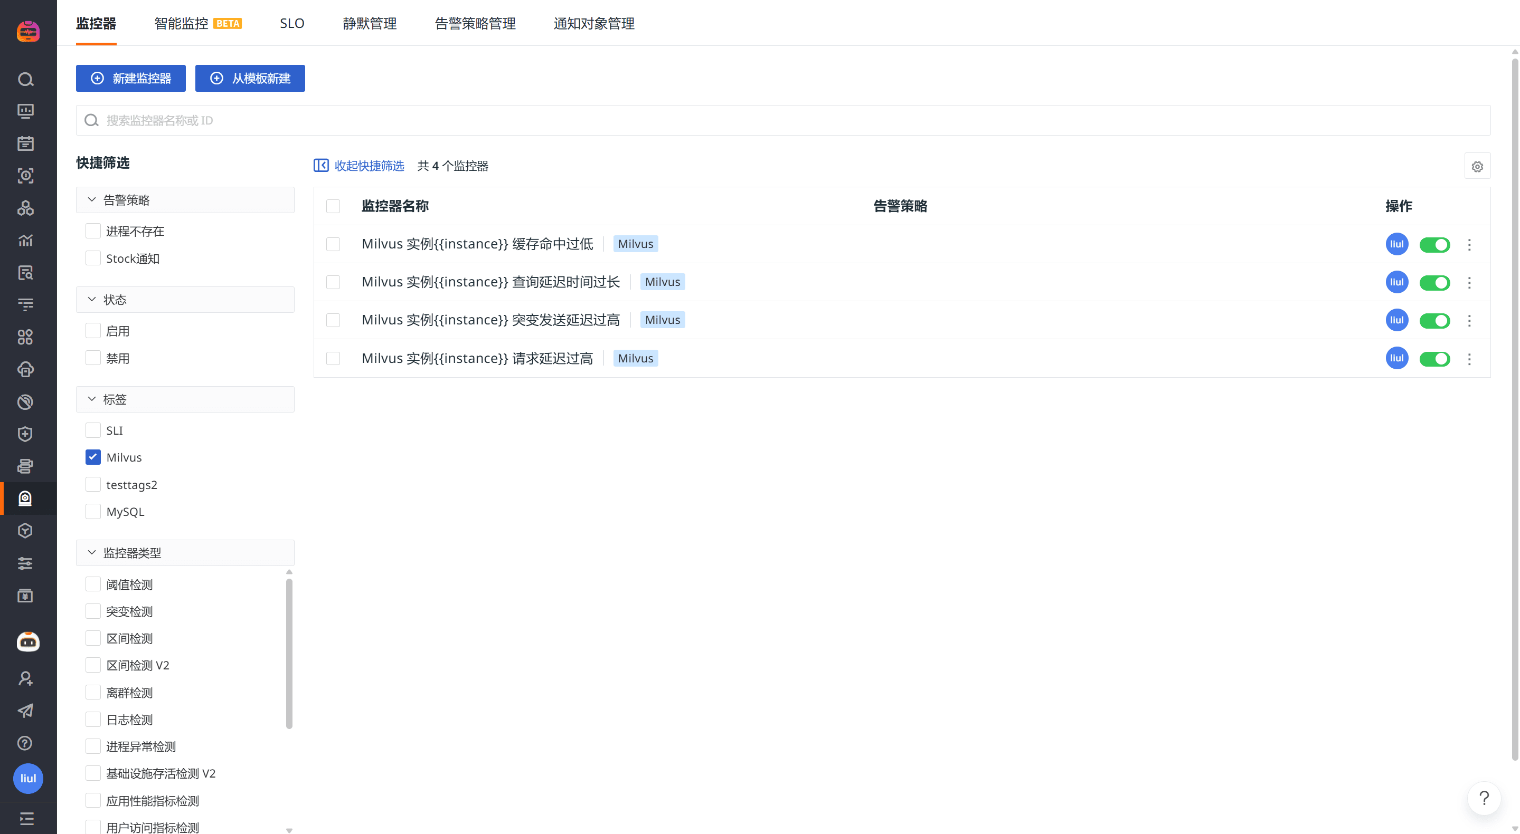The width and height of the screenshot is (1520, 834).
Task: Expand sidebar using bottom menu icon
Action: (26, 818)
